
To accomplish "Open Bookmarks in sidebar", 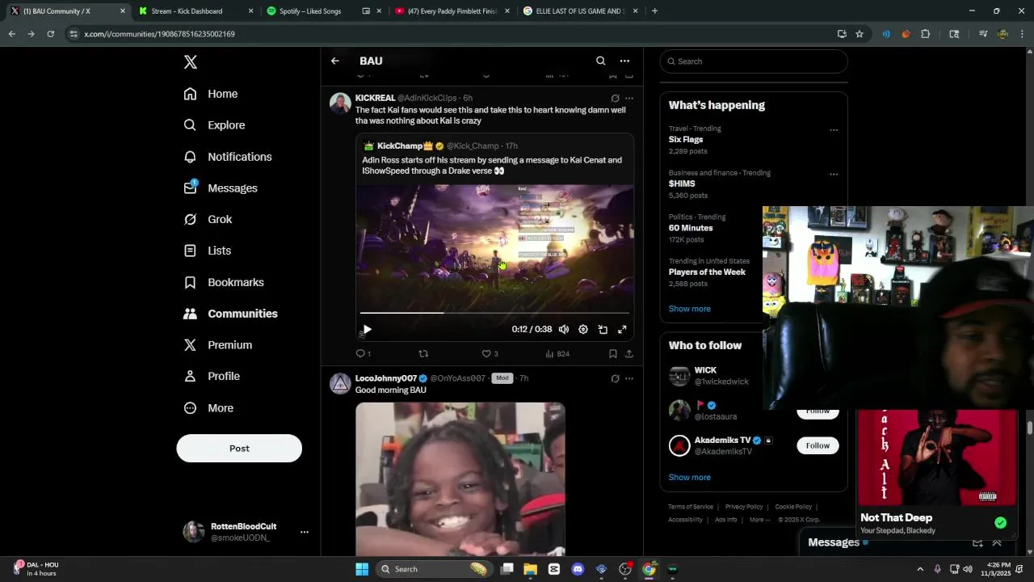I will pyautogui.click(x=224, y=282).
